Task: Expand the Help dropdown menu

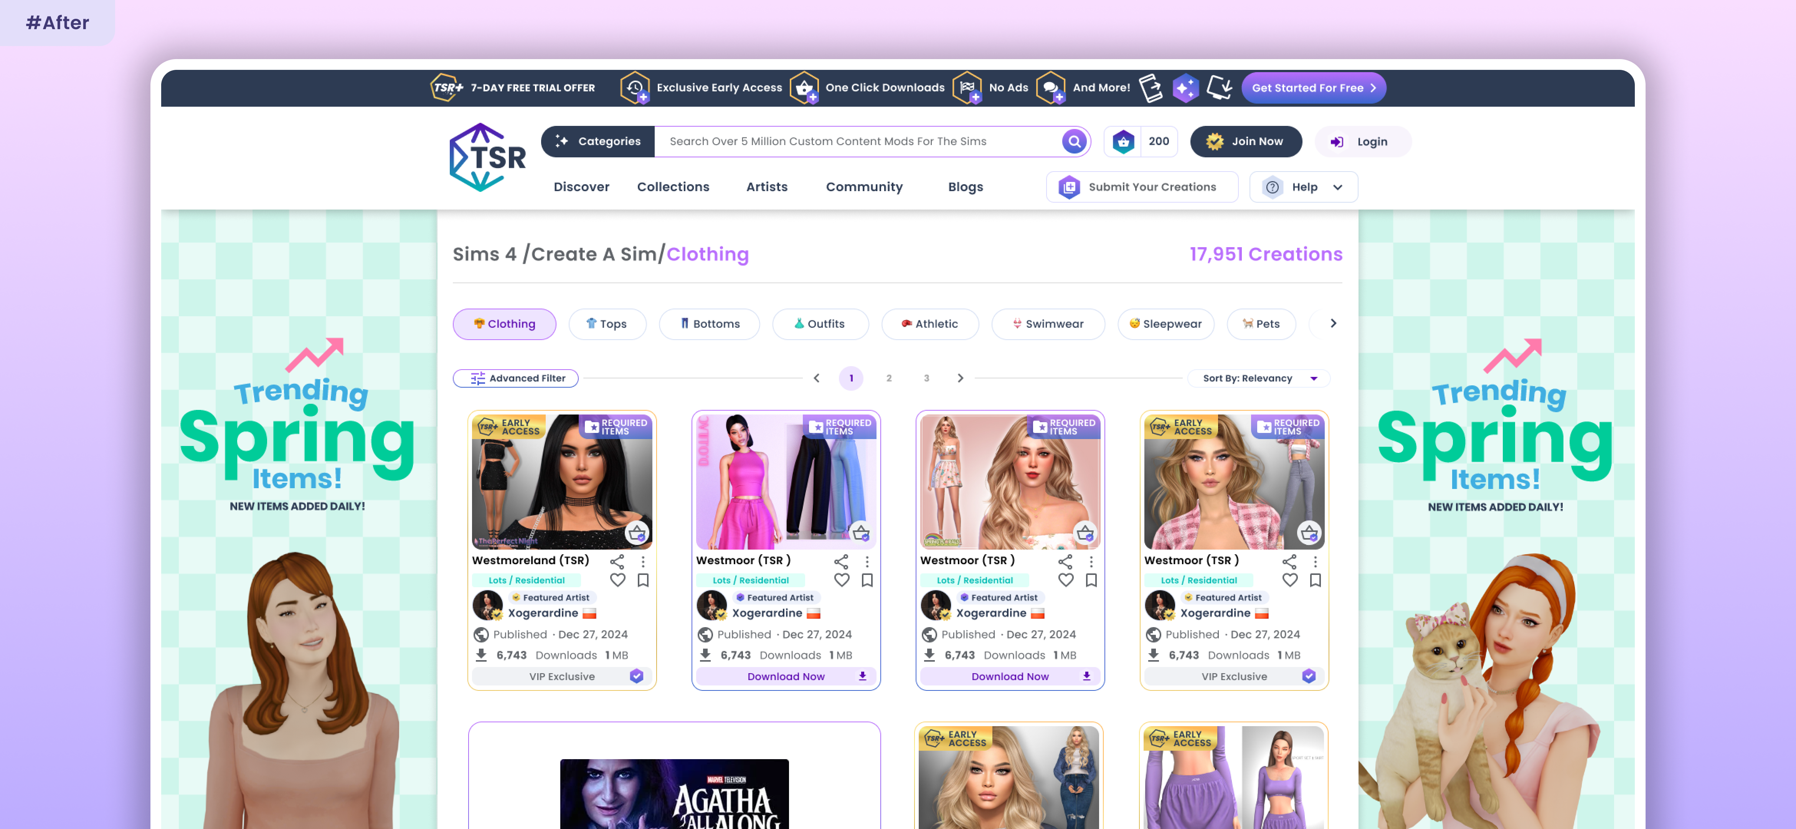Action: [x=1304, y=187]
